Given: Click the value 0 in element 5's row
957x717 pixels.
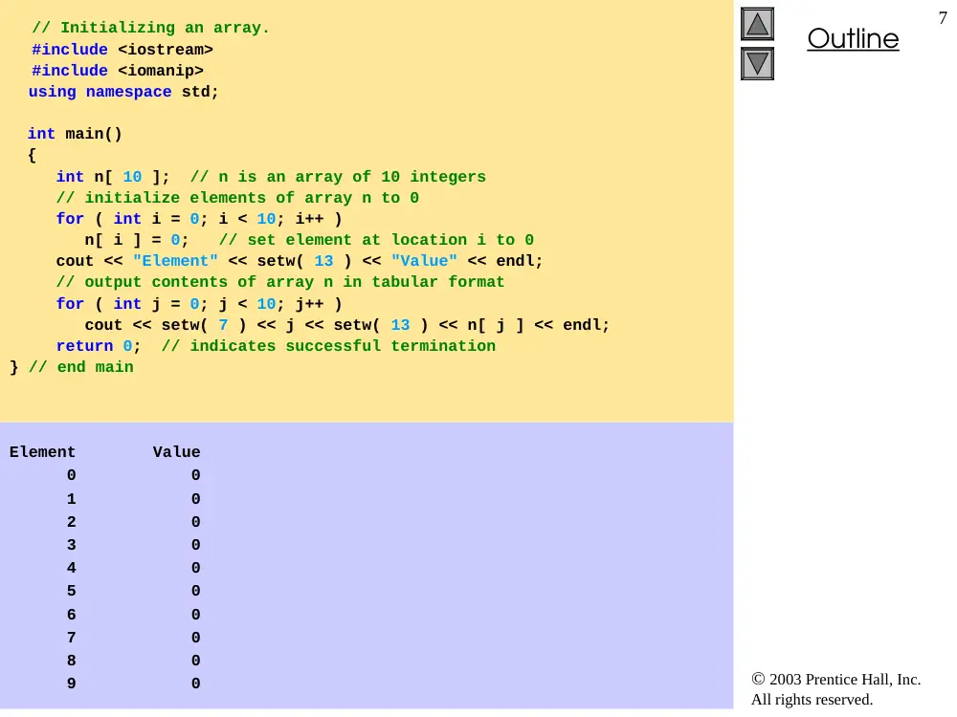Looking at the screenshot, I should click(195, 592).
